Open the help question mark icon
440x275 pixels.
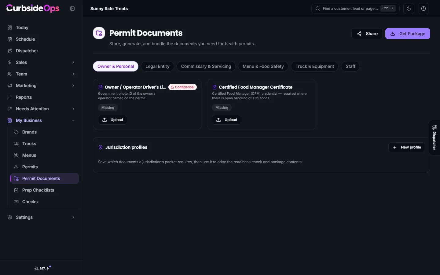tap(424, 9)
